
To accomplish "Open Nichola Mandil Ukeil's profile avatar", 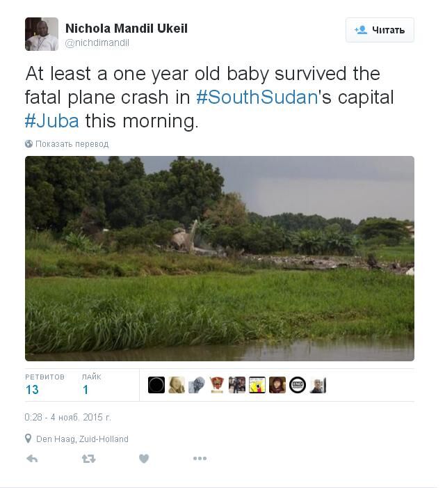I will point(42,34).
